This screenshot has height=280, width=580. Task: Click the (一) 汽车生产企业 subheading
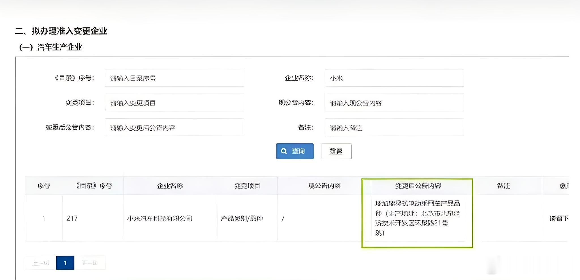pos(50,47)
